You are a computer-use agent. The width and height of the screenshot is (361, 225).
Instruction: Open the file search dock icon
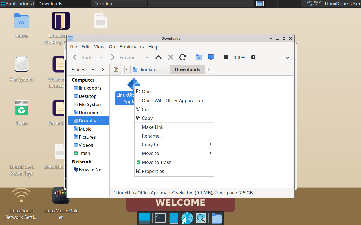(x=201, y=218)
